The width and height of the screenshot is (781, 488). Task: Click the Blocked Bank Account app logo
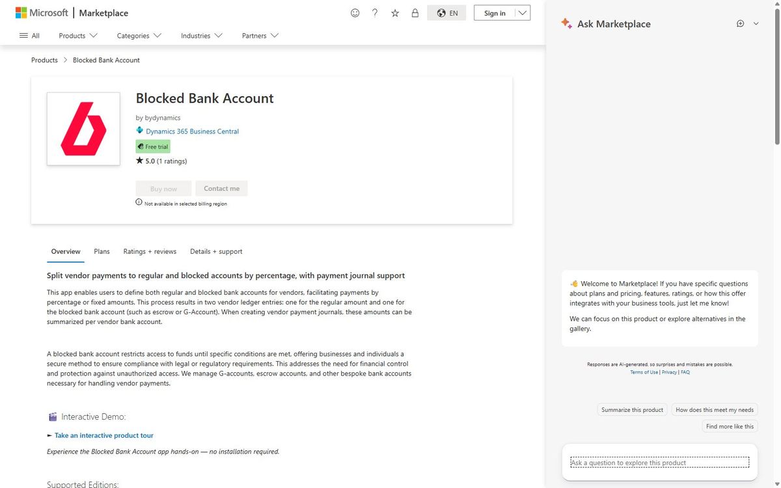(x=83, y=129)
